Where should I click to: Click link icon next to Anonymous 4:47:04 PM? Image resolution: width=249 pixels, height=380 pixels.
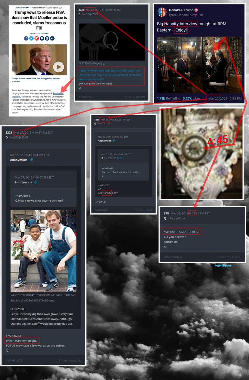(x=31, y=160)
